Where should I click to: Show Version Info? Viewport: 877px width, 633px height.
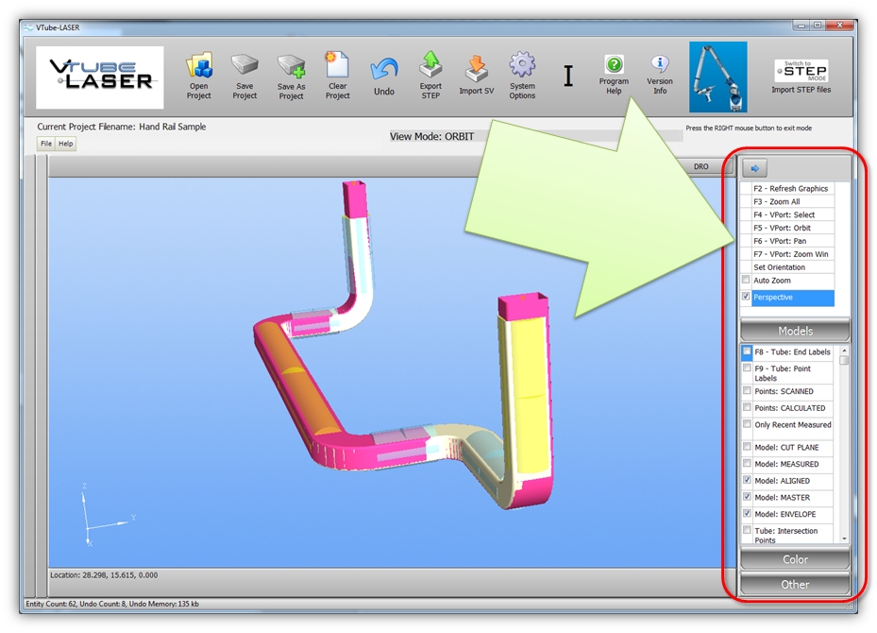pos(660,66)
